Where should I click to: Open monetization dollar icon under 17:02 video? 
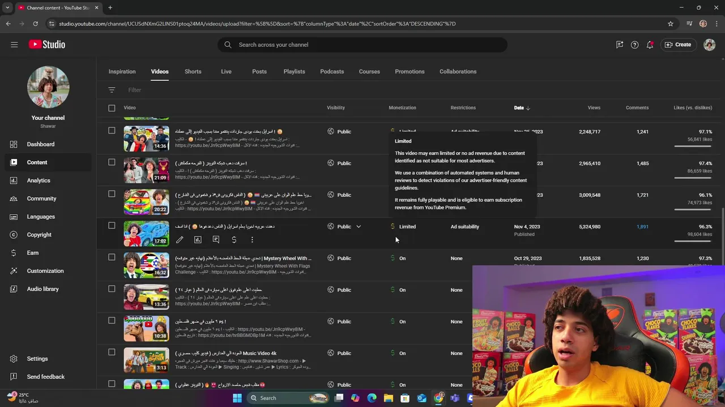234,240
